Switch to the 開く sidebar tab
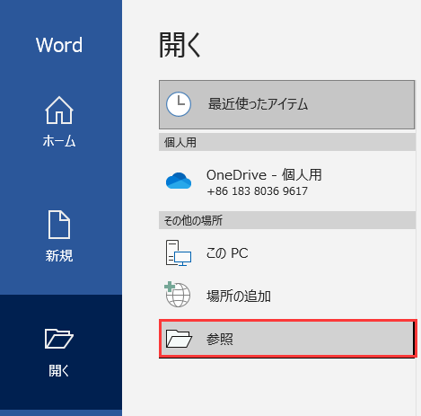Image resolution: width=421 pixels, height=416 pixels. [61, 352]
